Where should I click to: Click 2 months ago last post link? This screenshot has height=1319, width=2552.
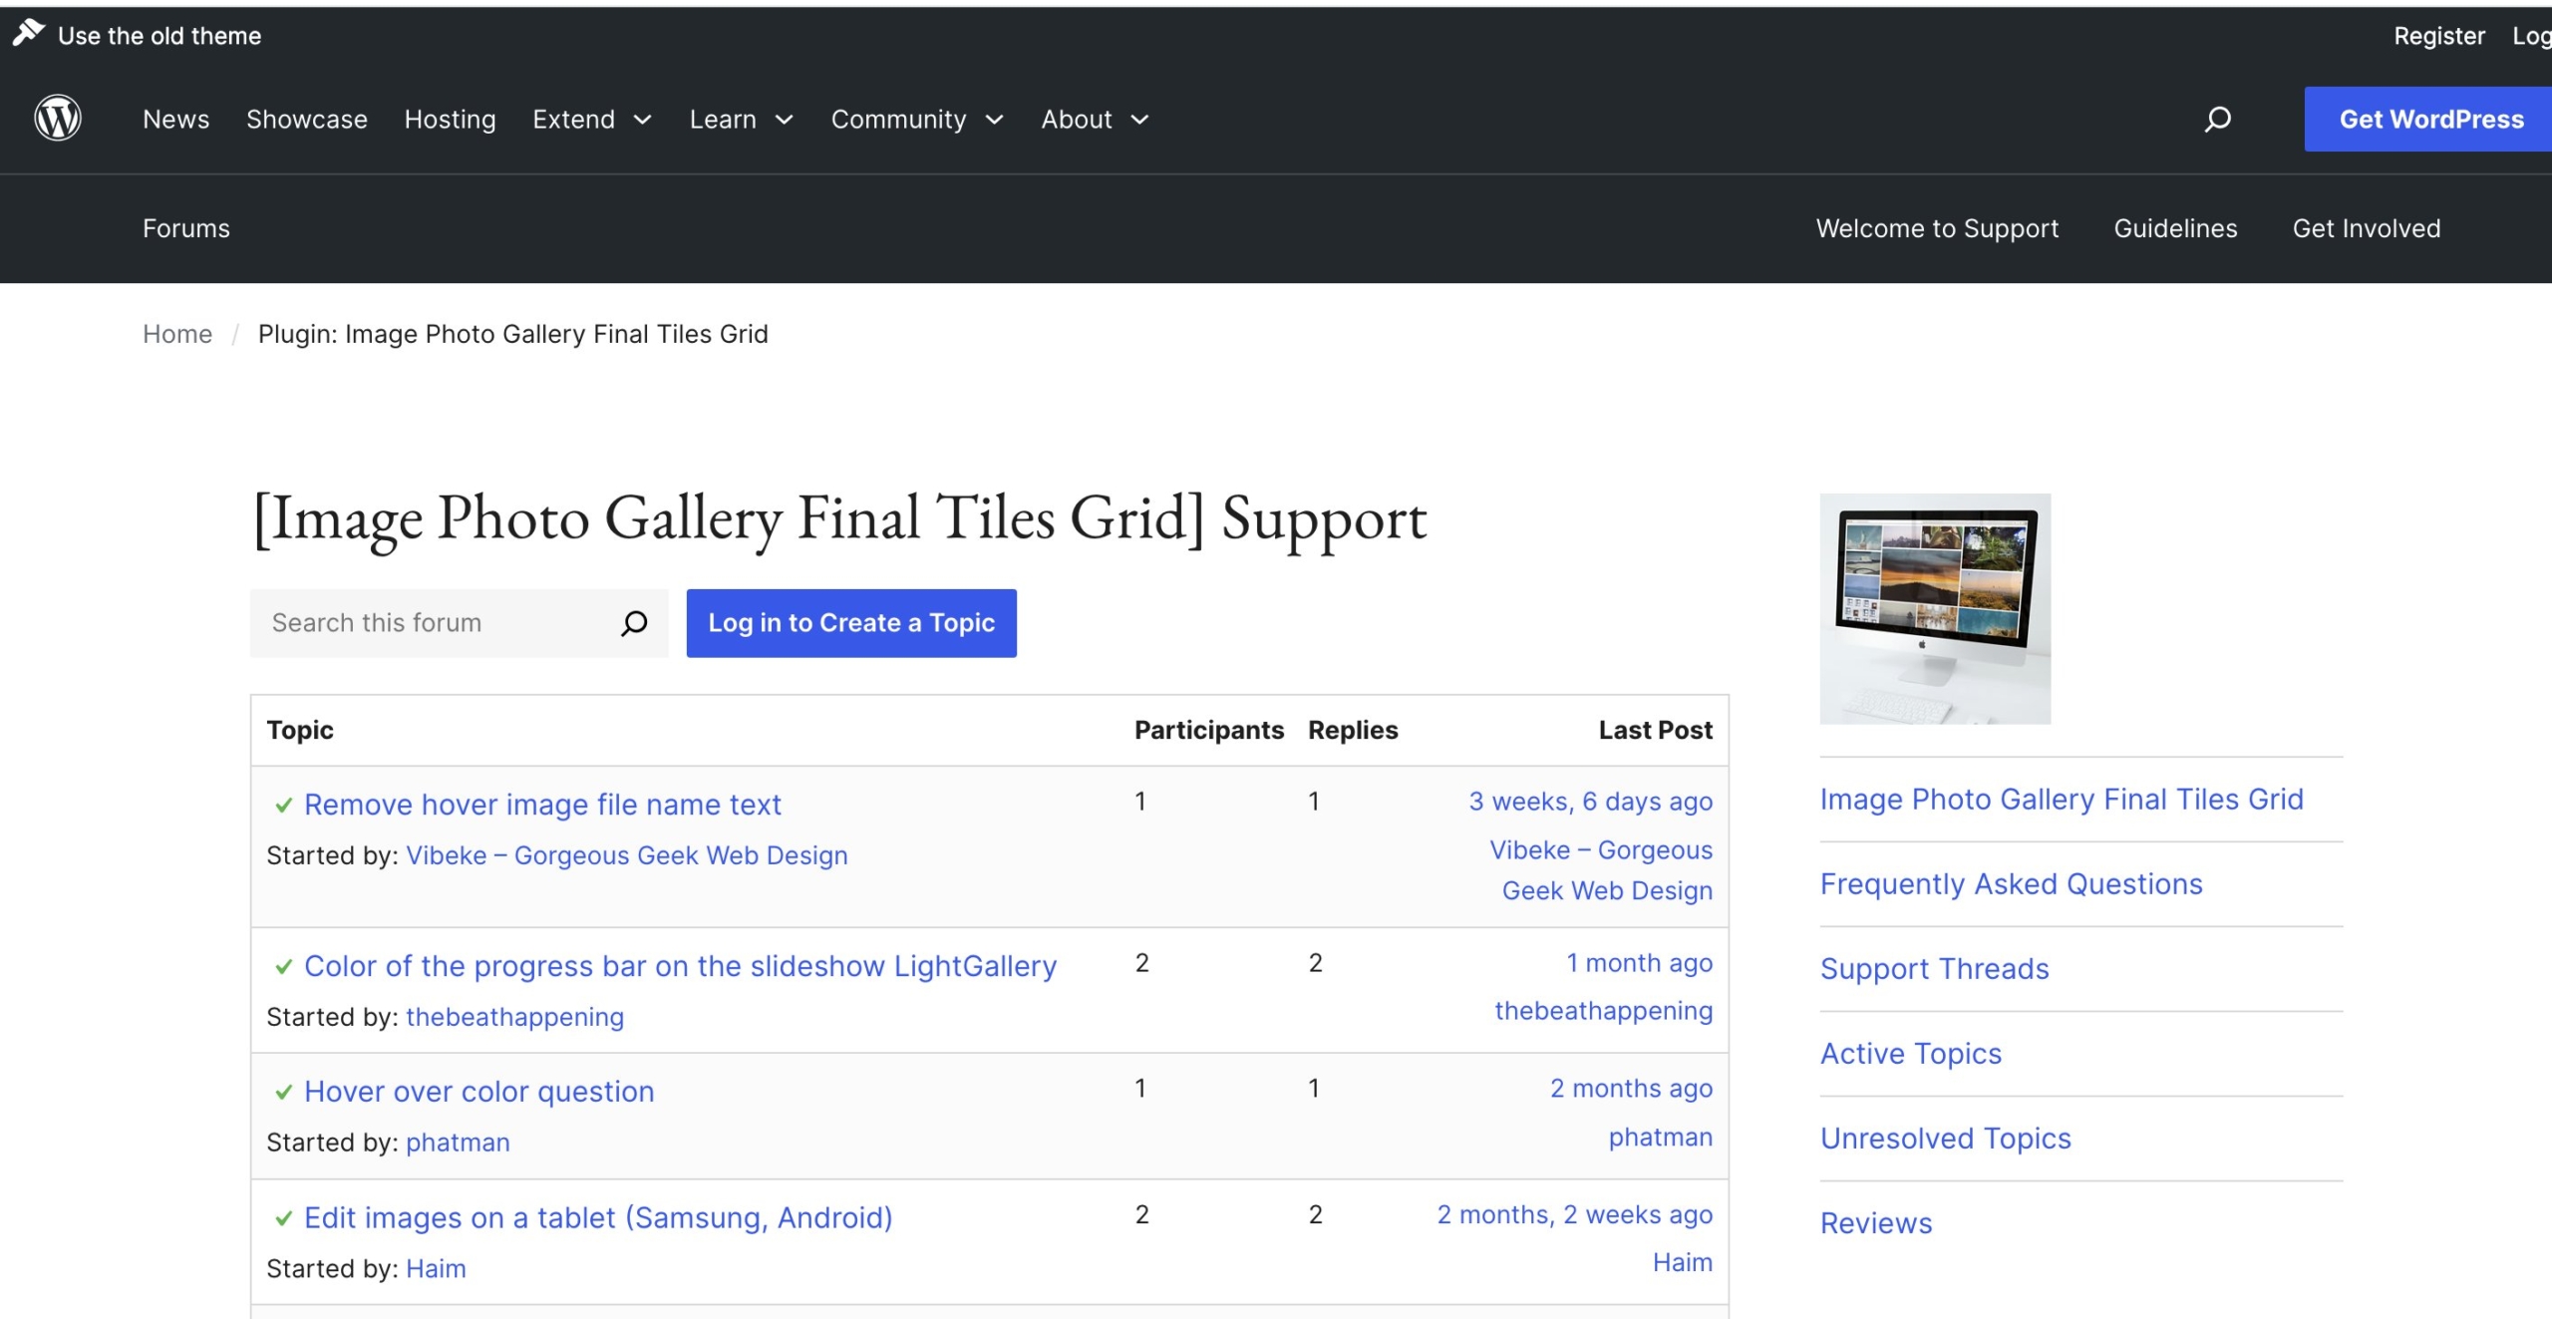[1631, 1089]
